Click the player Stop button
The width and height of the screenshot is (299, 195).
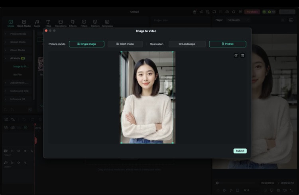tap(238, 190)
